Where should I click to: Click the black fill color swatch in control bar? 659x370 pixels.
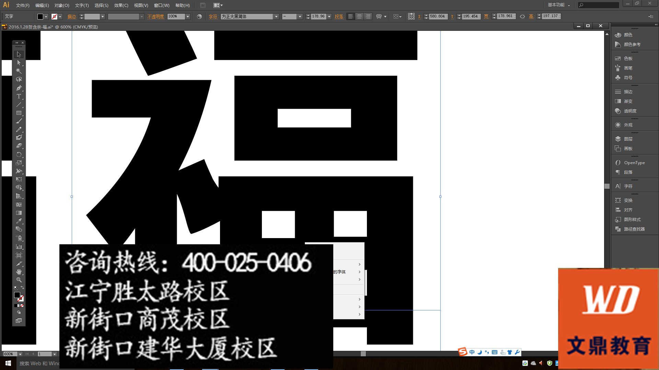point(40,16)
